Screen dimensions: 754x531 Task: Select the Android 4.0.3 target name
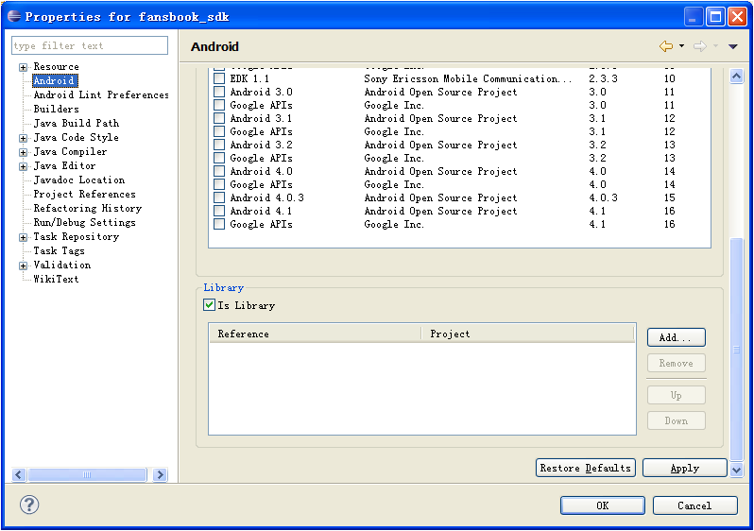pyautogui.click(x=266, y=197)
